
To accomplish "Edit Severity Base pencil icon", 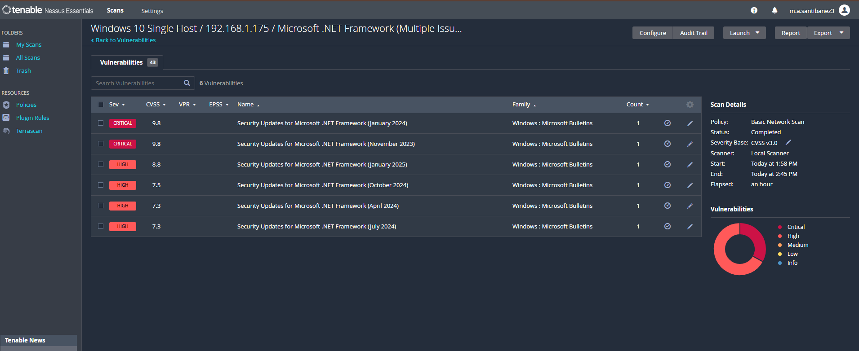I will pos(788,142).
